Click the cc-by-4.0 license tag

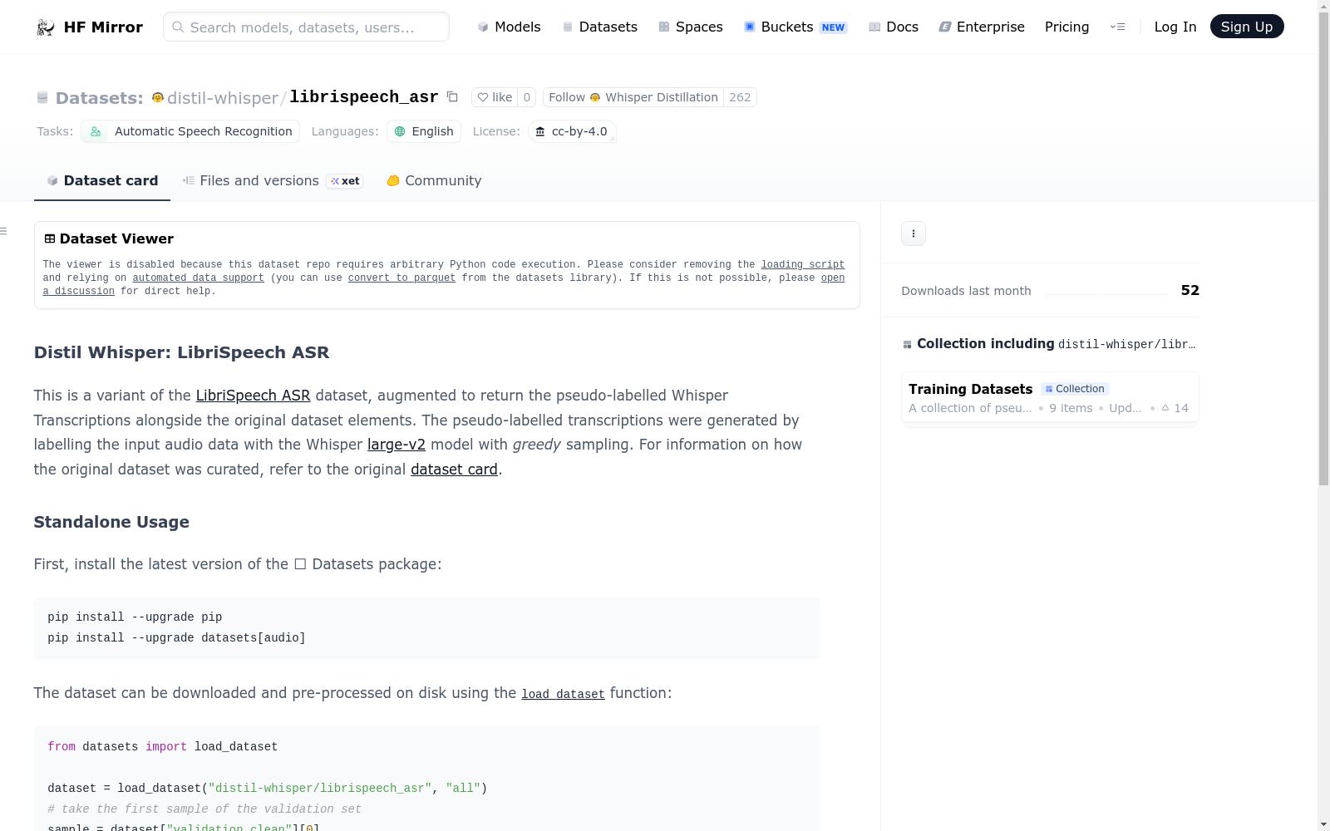[572, 131]
